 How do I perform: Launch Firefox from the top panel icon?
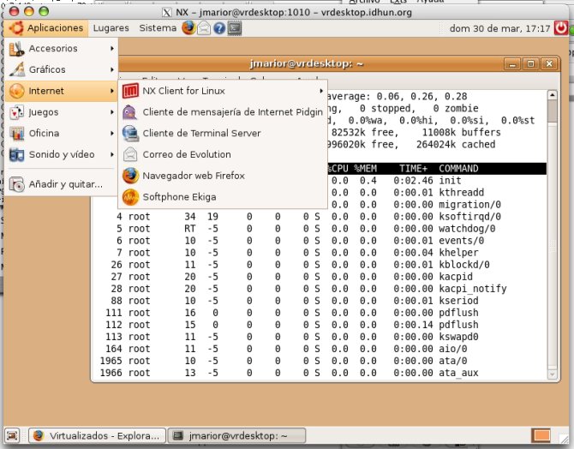188,28
